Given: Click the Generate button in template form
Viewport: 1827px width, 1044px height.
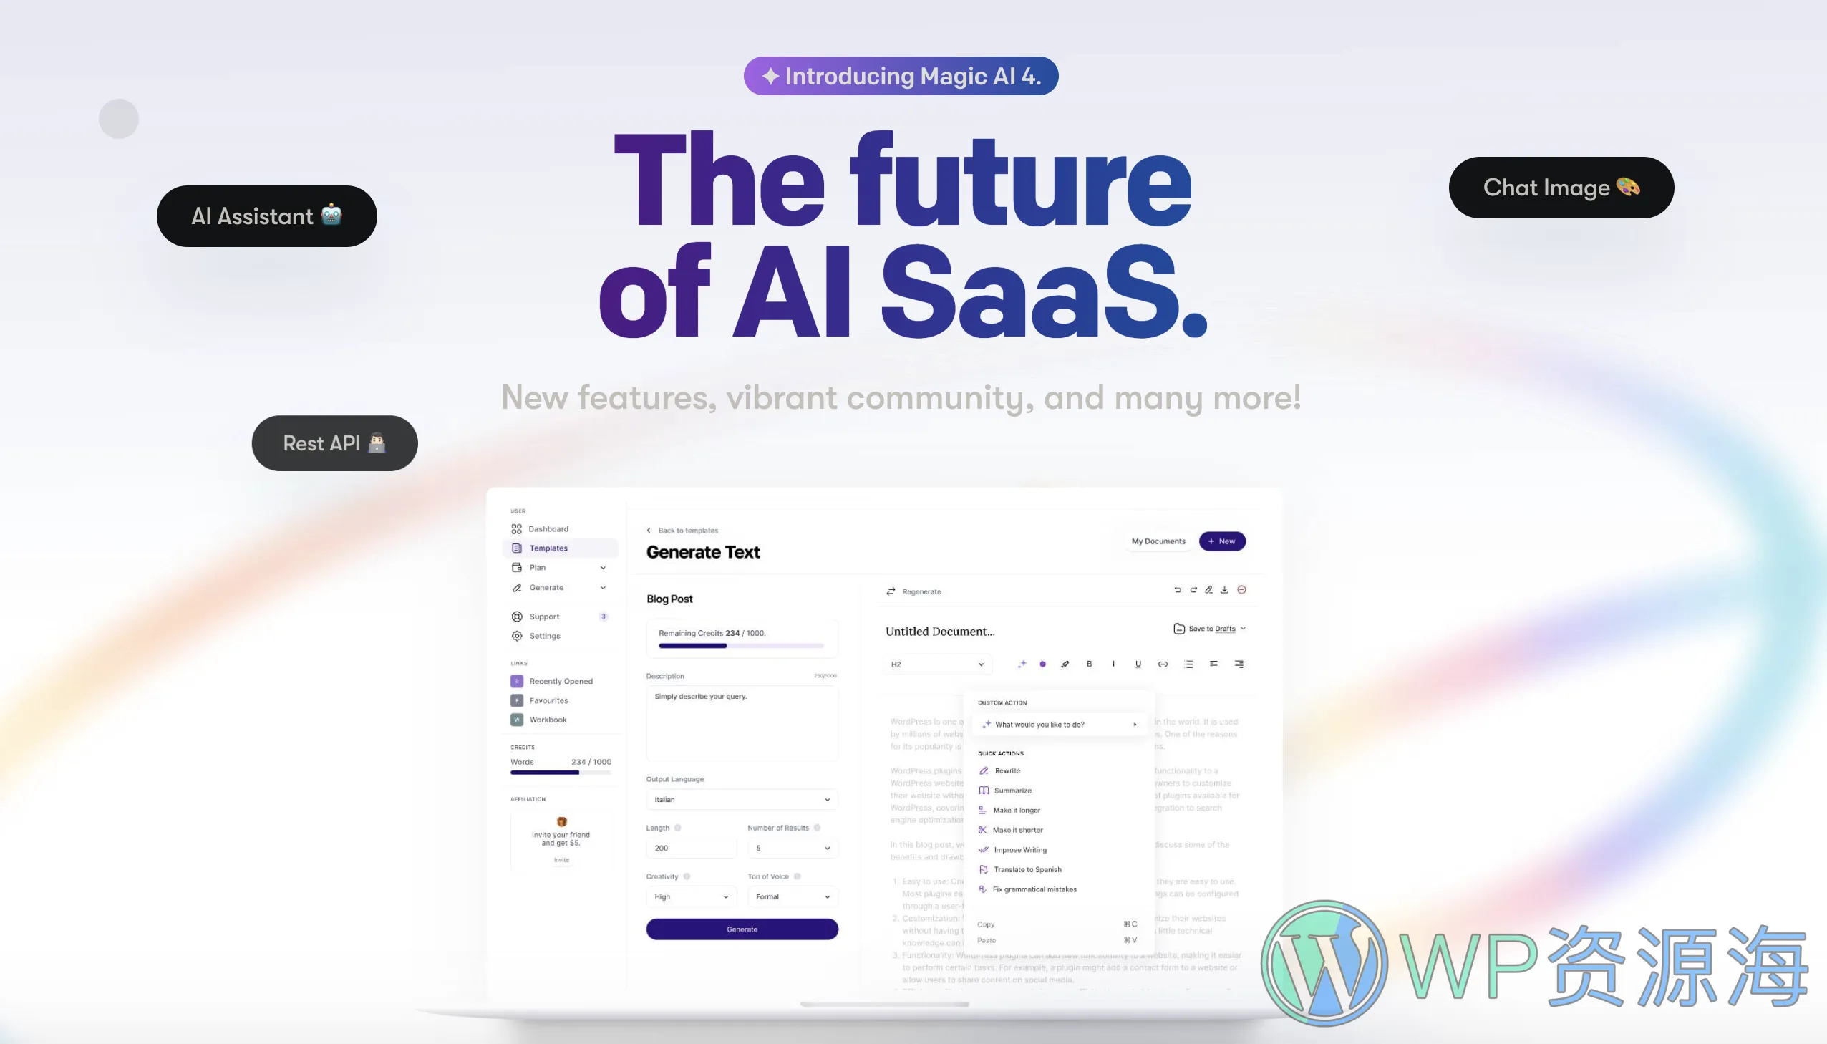Looking at the screenshot, I should 742,929.
